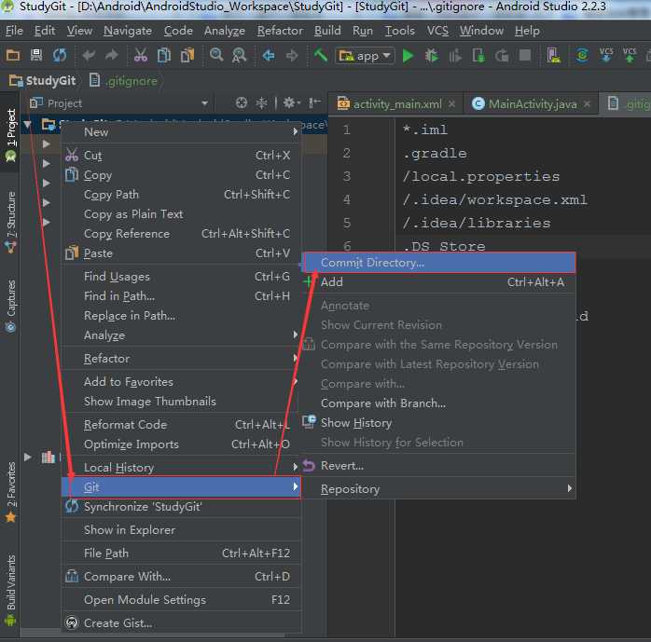Click the Scroll from Source target icon

coord(242,102)
